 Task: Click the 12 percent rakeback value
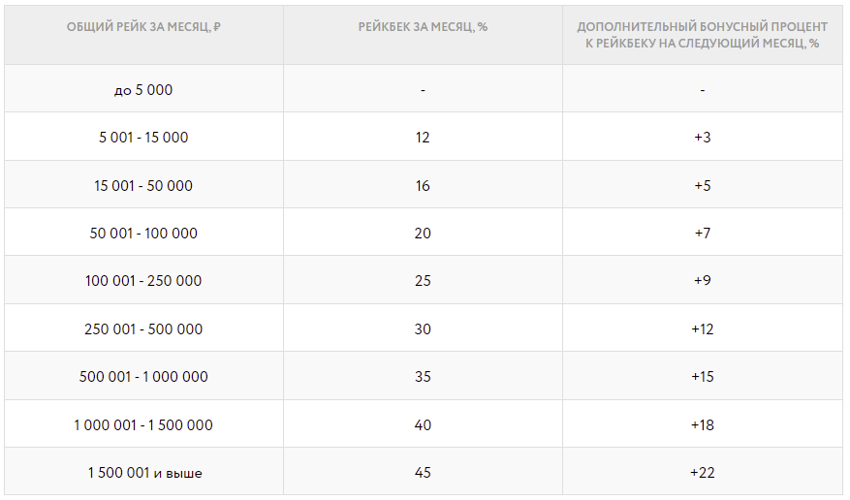[x=423, y=138]
